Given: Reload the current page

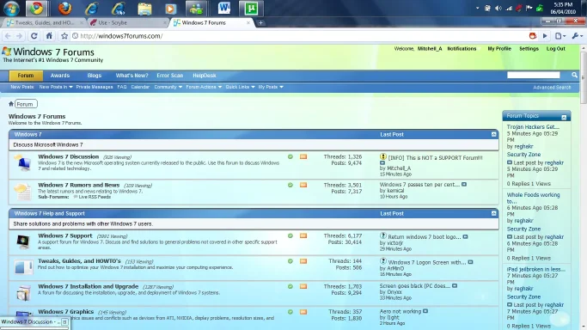Looking at the screenshot, I should 34,36.
